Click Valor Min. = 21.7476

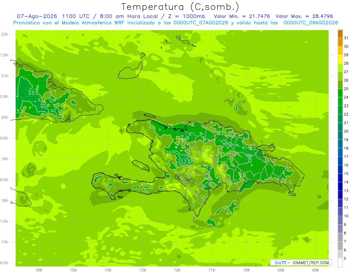point(242,16)
